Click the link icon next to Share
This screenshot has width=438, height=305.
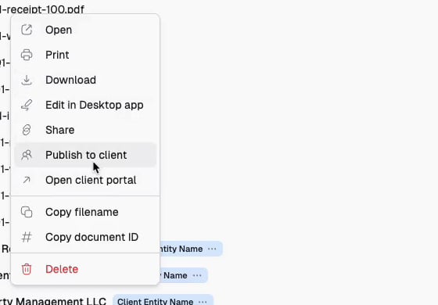[27, 130]
